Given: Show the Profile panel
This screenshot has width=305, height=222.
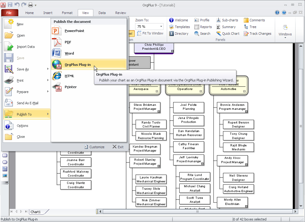Looking at the screenshot, I should tap(202, 20).
